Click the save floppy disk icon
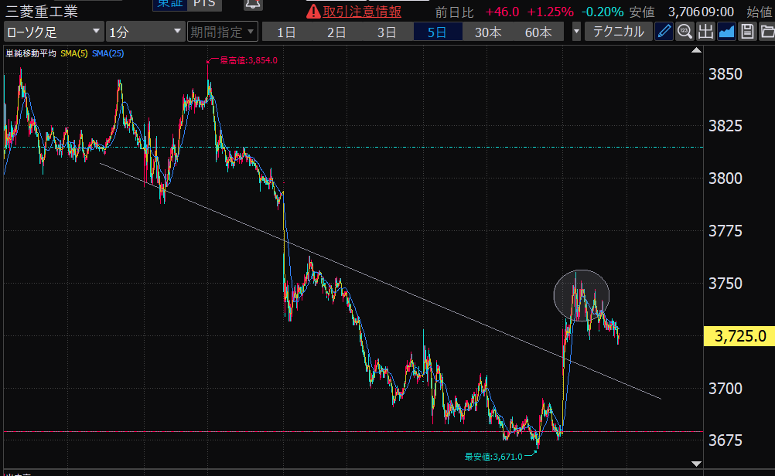 [747, 32]
